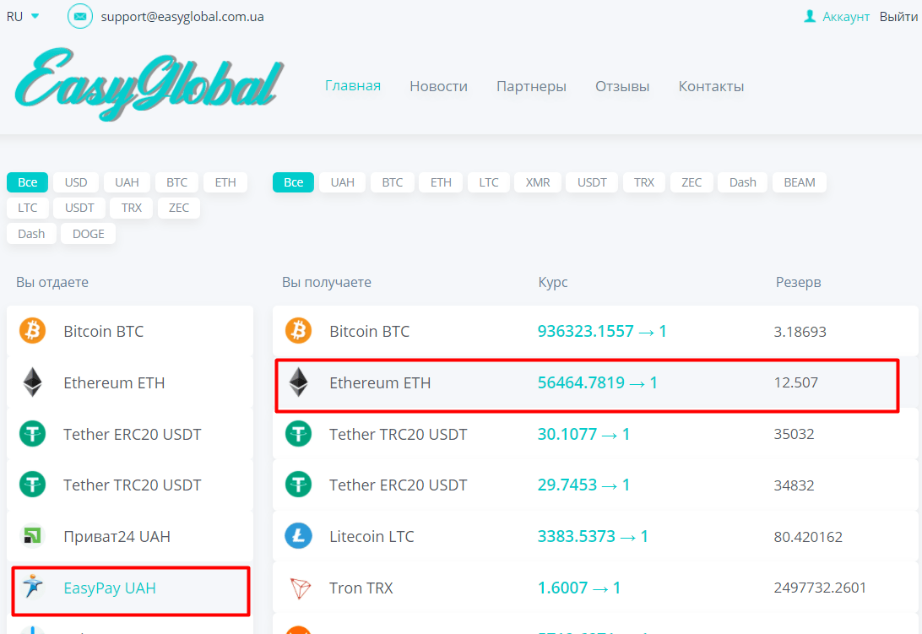Click the Выйти logout link

[x=898, y=16]
